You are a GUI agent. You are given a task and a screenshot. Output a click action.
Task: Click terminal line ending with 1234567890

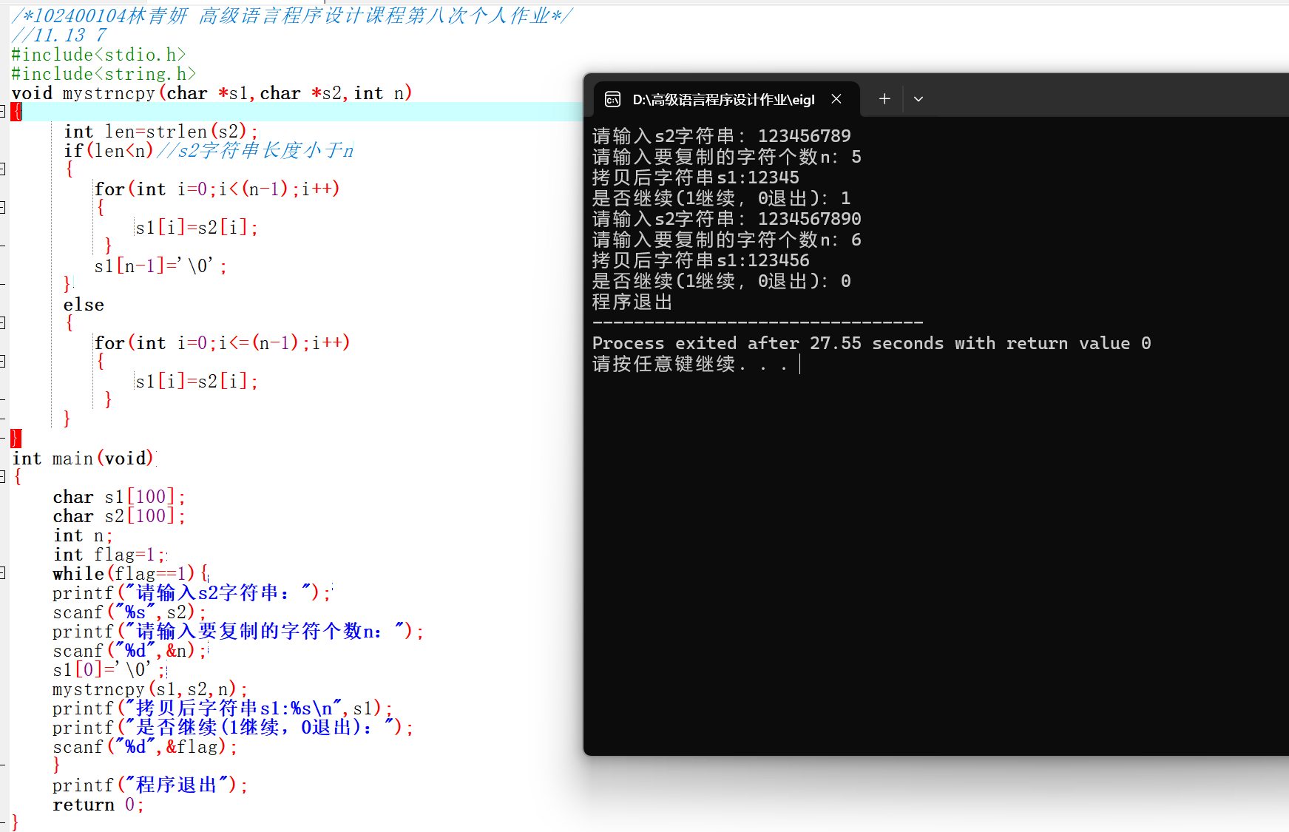tap(727, 219)
